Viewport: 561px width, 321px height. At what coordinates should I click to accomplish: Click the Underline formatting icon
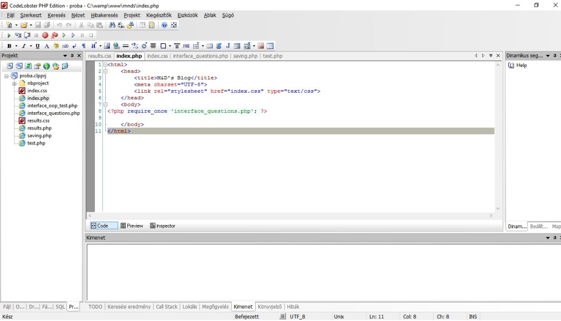[38, 46]
